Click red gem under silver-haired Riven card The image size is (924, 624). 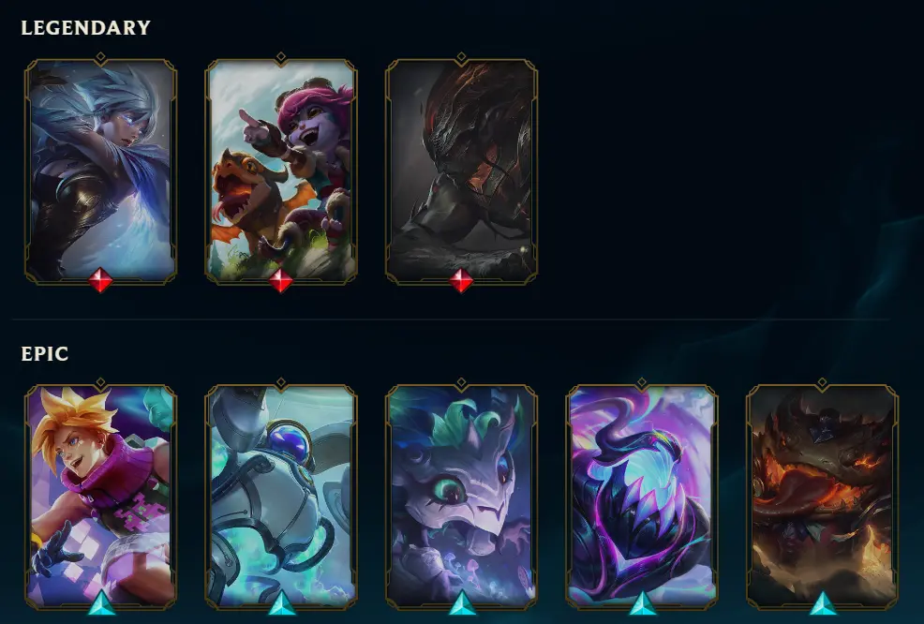coord(100,280)
